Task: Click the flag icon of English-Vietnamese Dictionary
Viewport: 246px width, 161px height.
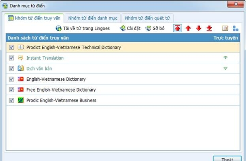Action: 20,79
